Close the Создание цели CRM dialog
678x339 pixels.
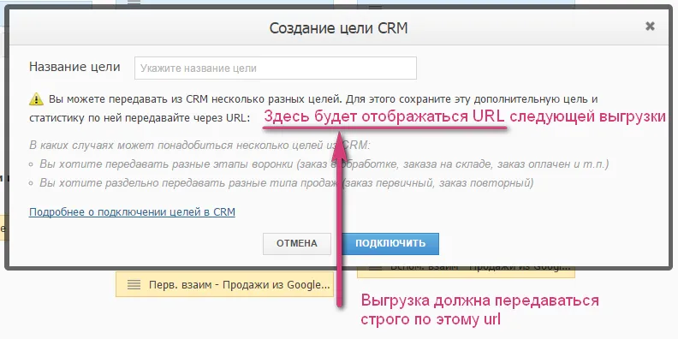click(650, 27)
